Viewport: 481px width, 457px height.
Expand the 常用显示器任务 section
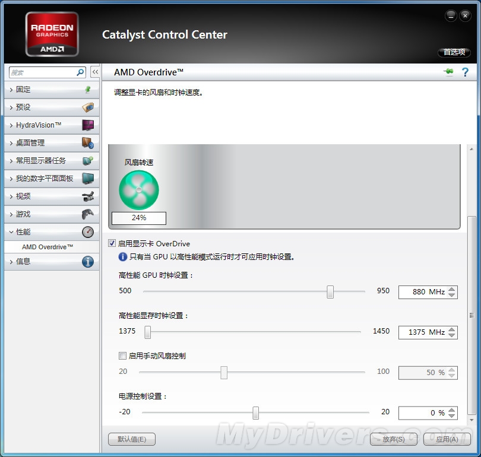52,161
